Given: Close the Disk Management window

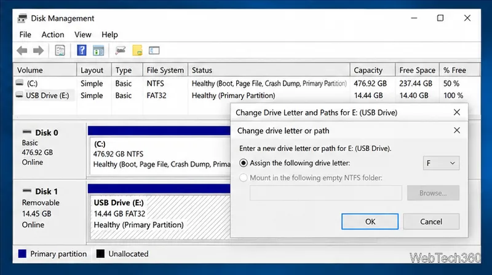Looking at the screenshot, I should pyautogui.click(x=467, y=18).
